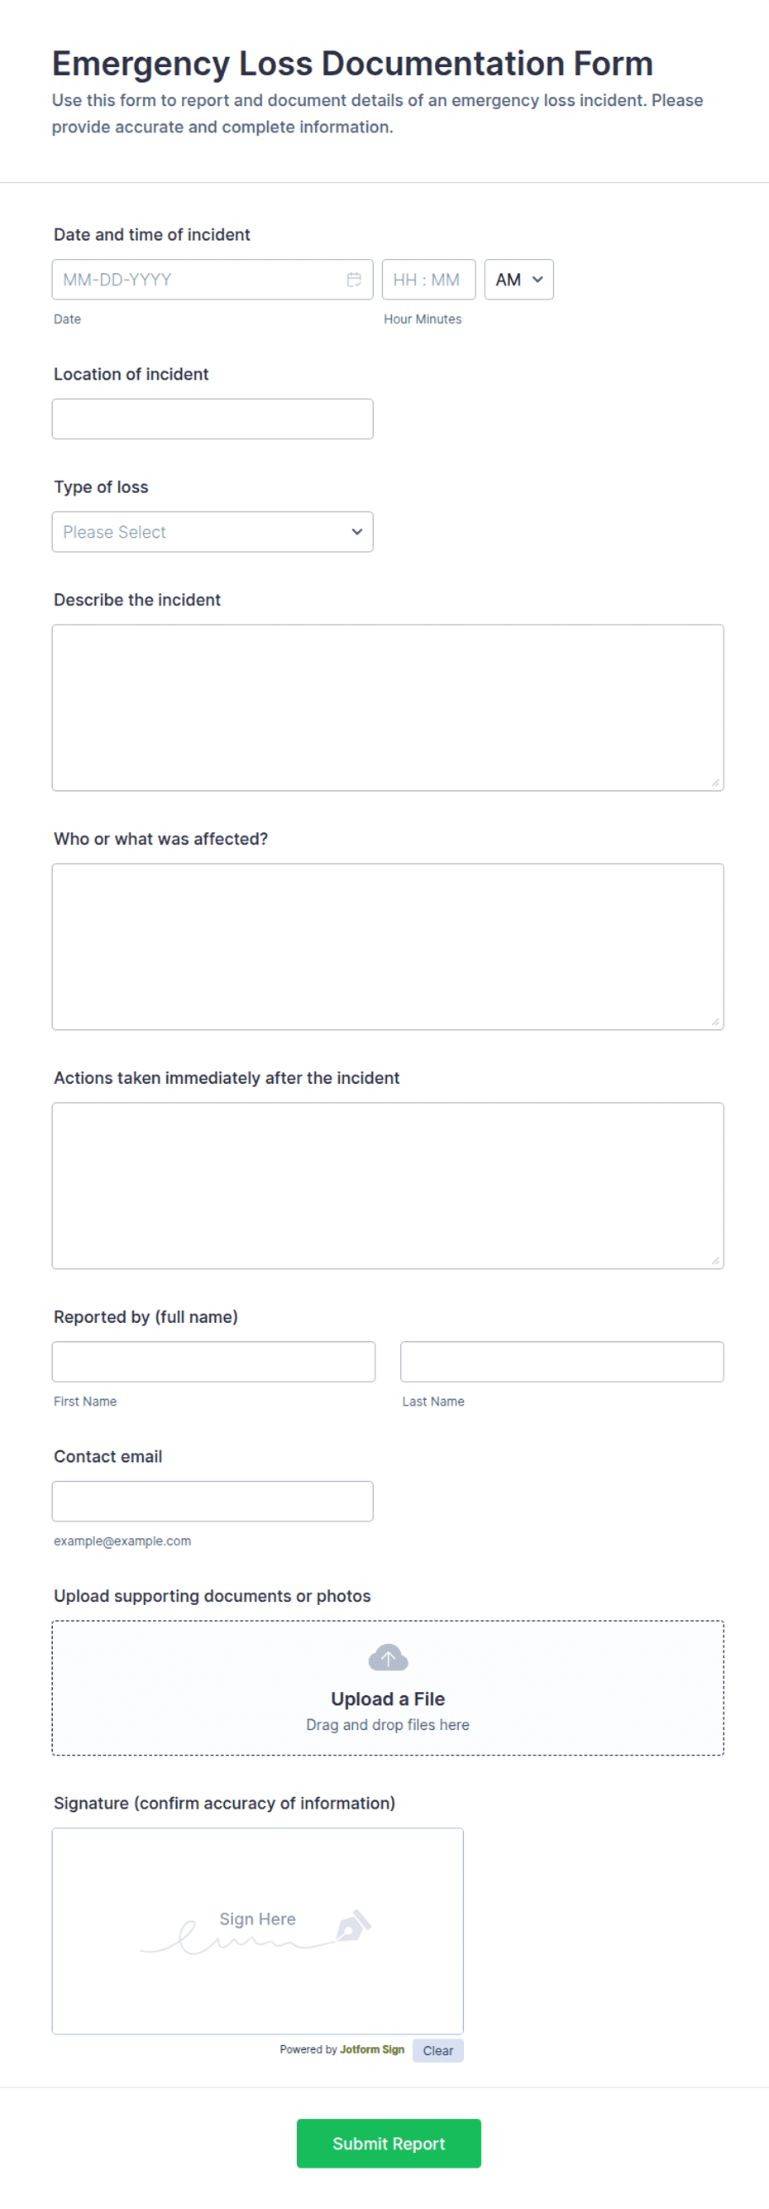Click the resize grip of Actions taken textarea
This screenshot has height=2209, width=769.
(715, 1261)
